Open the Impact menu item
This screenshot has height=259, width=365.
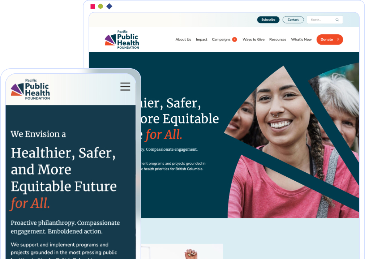(x=201, y=40)
